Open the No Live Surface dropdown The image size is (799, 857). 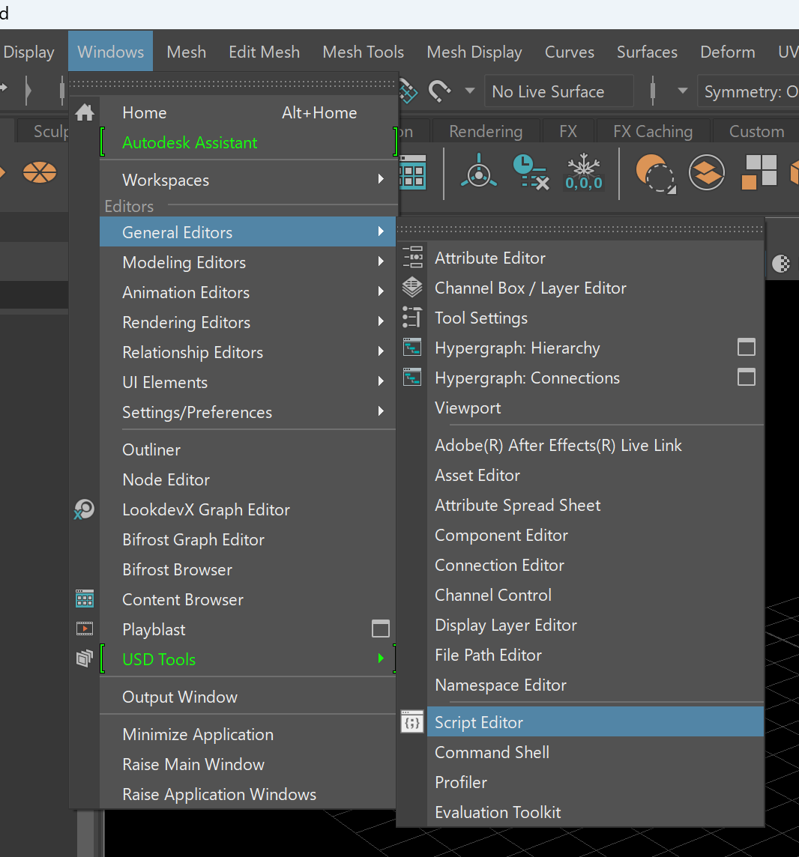[559, 91]
